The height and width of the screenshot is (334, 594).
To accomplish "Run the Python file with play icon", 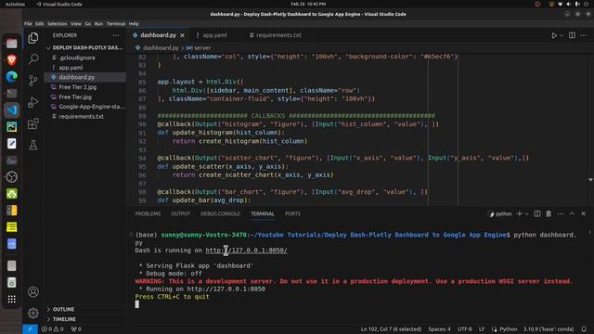I will click(x=554, y=35).
